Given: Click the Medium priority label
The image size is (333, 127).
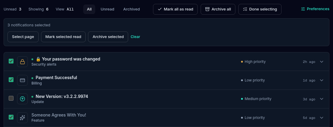Looking at the screenshot, I should pos(258,99).
